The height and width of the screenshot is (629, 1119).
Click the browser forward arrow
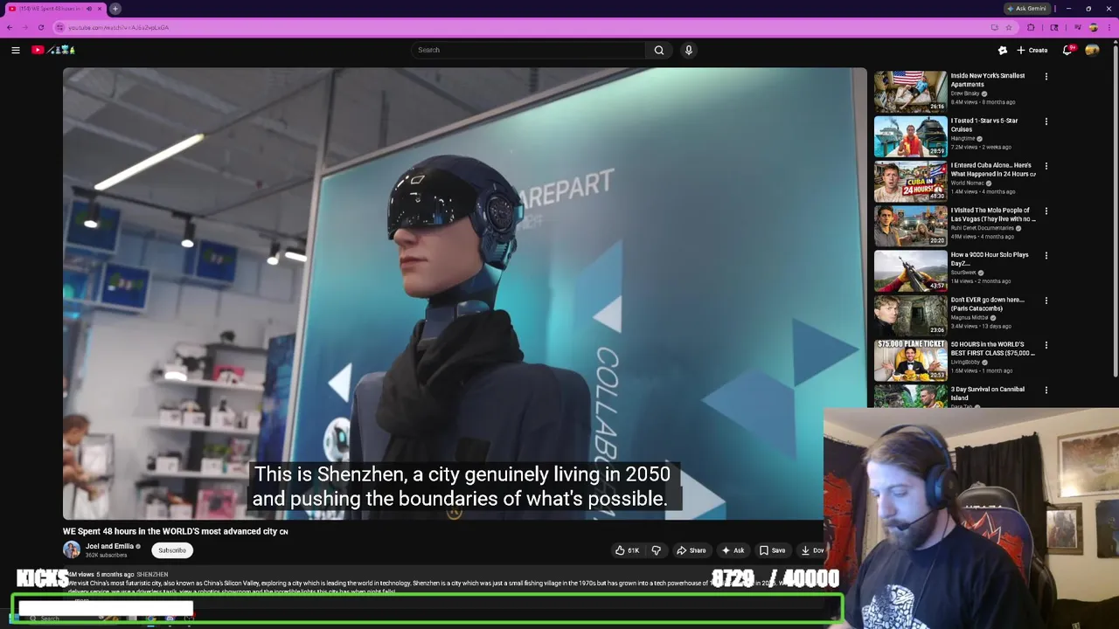click(x=24, y=27)
